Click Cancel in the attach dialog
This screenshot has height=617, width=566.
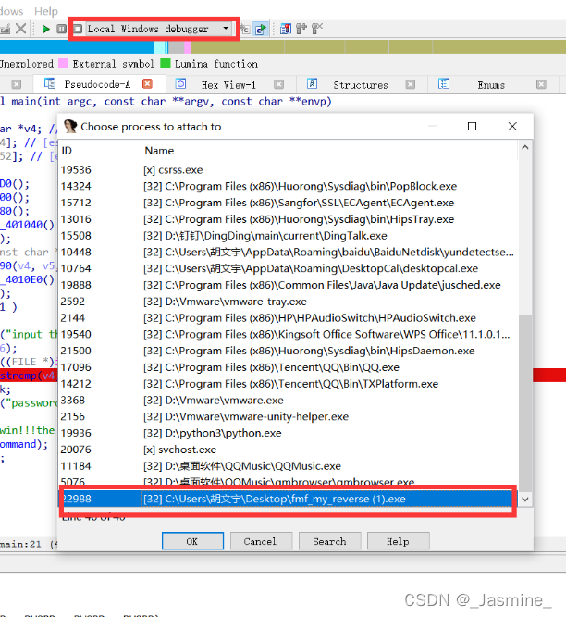click(x=261, y=541)
